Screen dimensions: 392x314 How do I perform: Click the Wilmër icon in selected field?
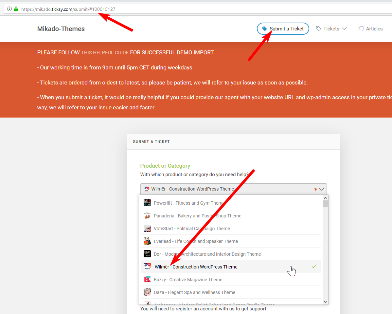coord(147,189)
